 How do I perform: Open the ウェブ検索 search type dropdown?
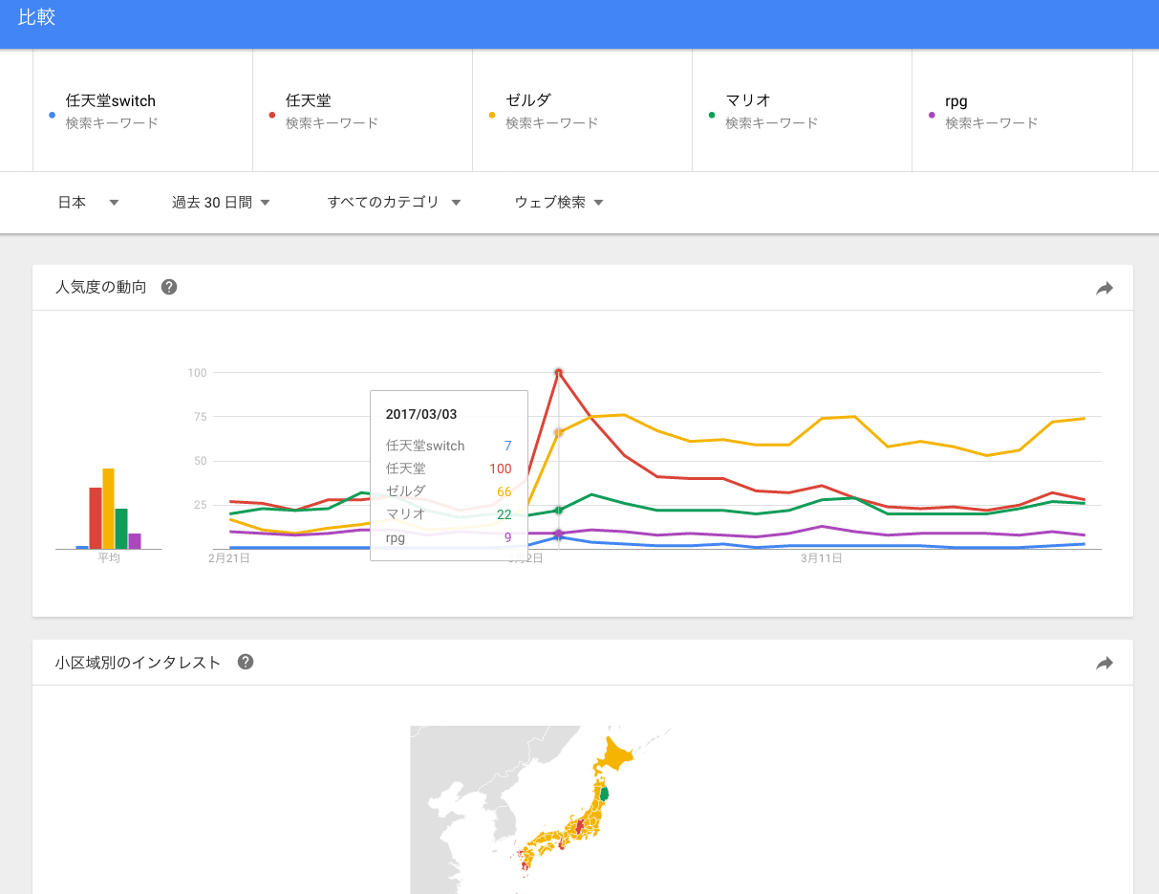click(559, 203)
